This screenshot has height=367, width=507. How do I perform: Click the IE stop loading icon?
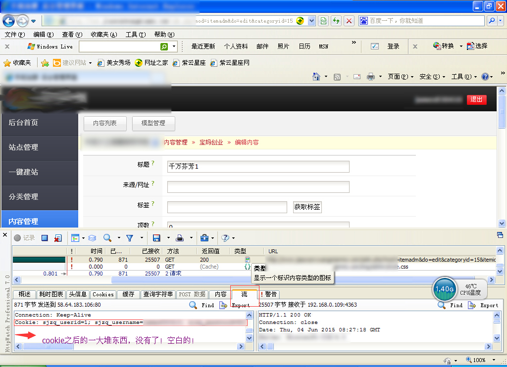point(349,21)
